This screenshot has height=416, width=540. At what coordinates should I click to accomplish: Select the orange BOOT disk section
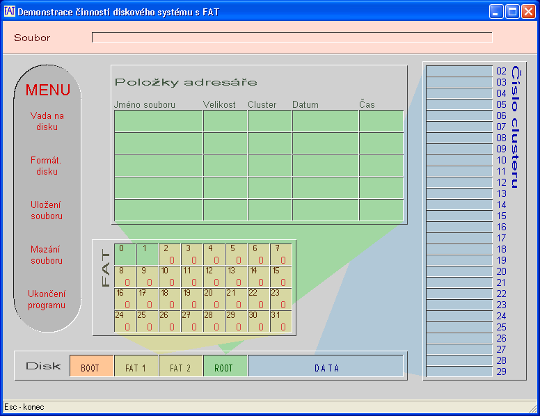91,367
